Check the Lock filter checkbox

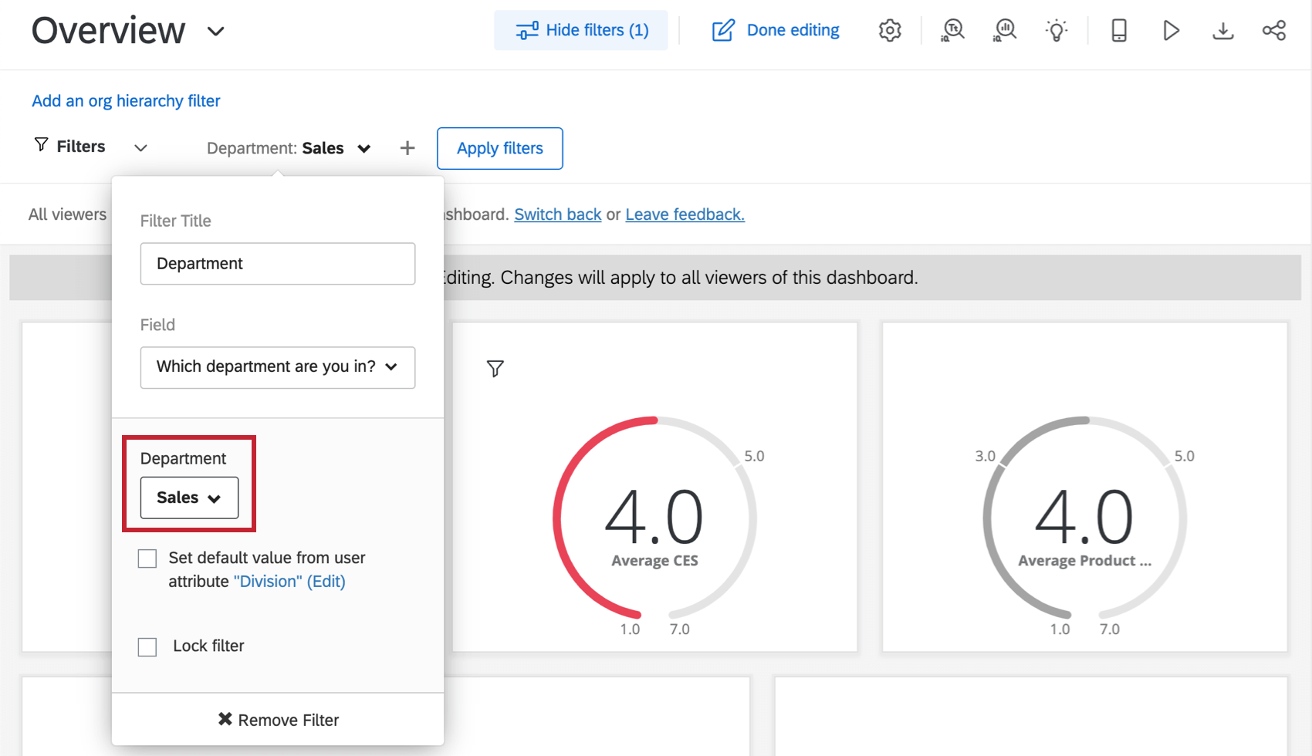[x=147, y=646]
